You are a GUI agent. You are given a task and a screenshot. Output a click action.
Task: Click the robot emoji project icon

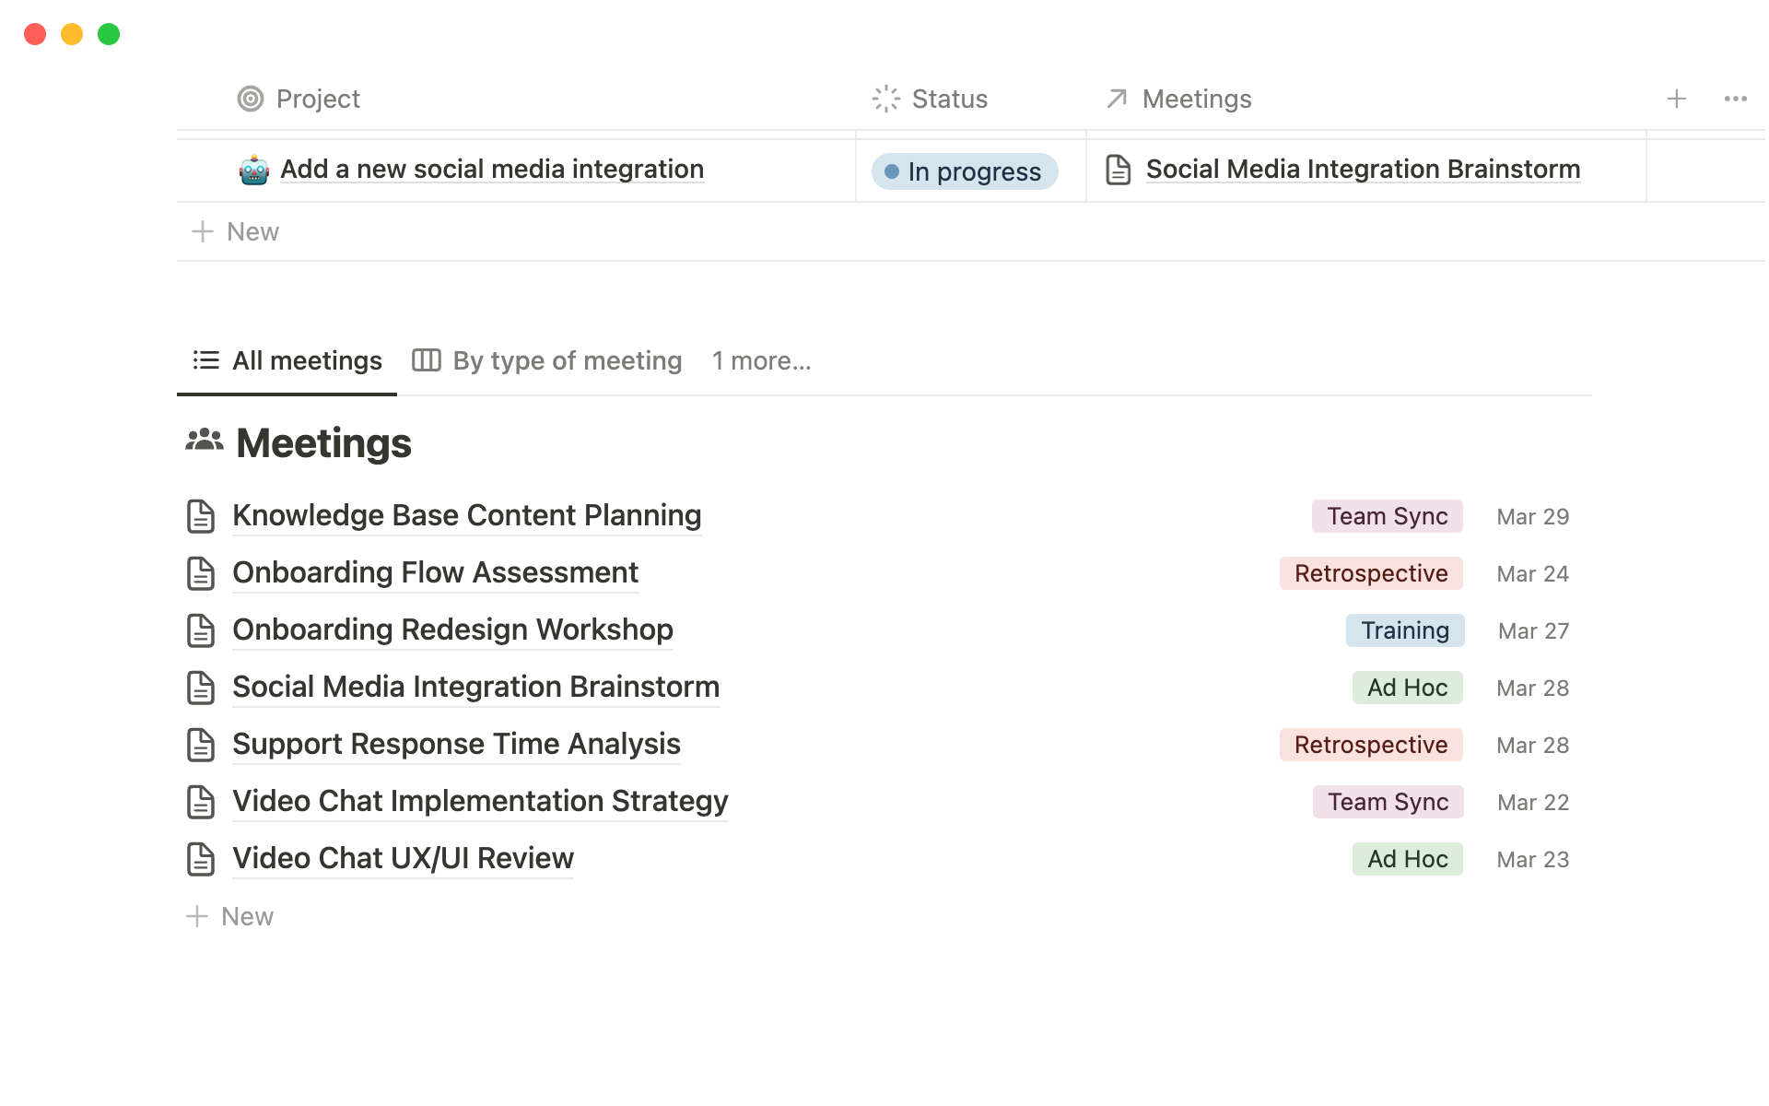pos(253,171)
